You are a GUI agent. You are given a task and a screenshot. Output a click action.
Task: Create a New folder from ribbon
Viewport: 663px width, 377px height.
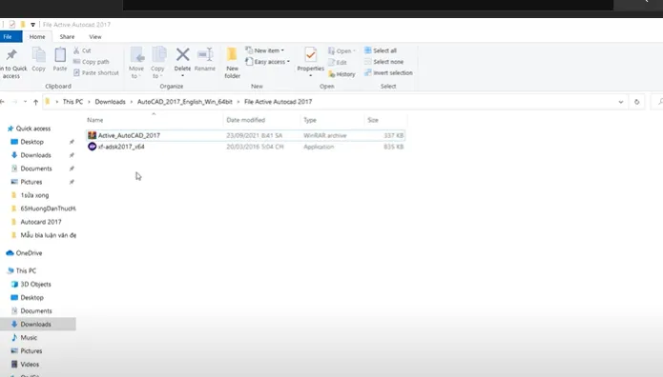232,63
